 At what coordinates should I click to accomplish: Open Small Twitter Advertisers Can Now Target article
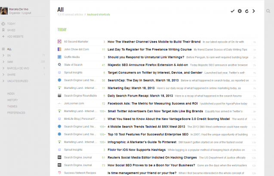(155, 111)
